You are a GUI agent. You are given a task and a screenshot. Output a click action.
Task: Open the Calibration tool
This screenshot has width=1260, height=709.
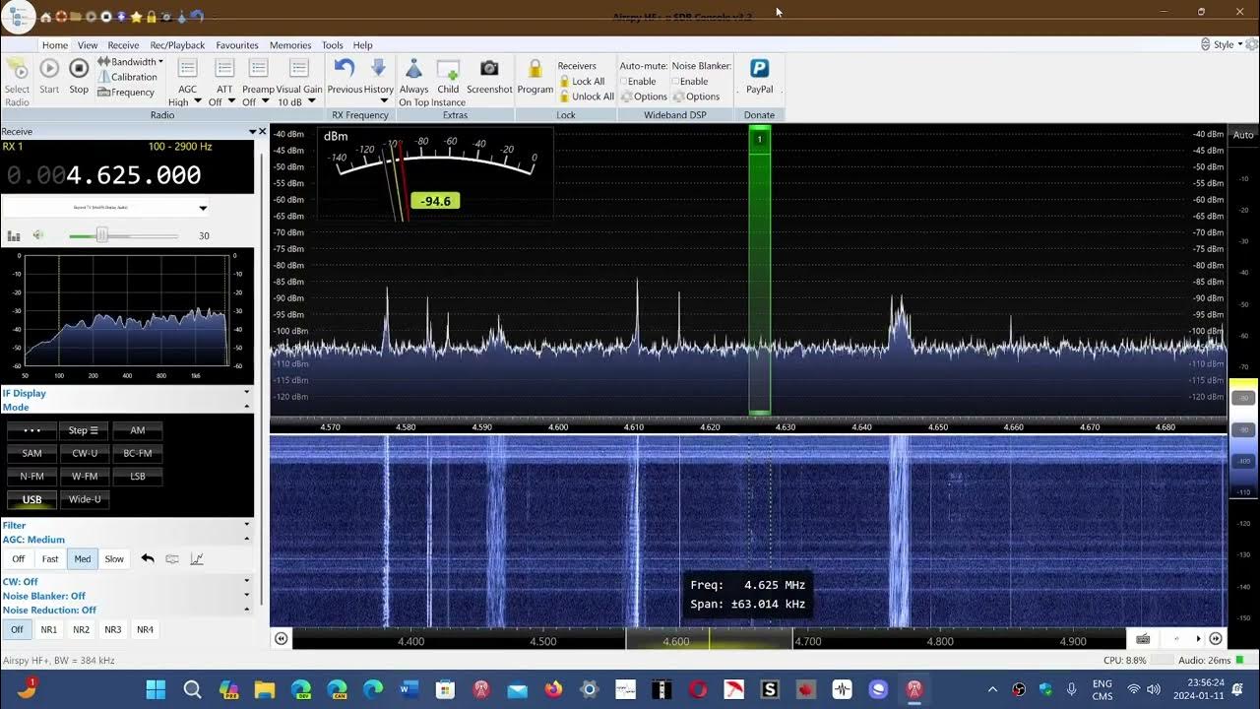tap(126, 77)
